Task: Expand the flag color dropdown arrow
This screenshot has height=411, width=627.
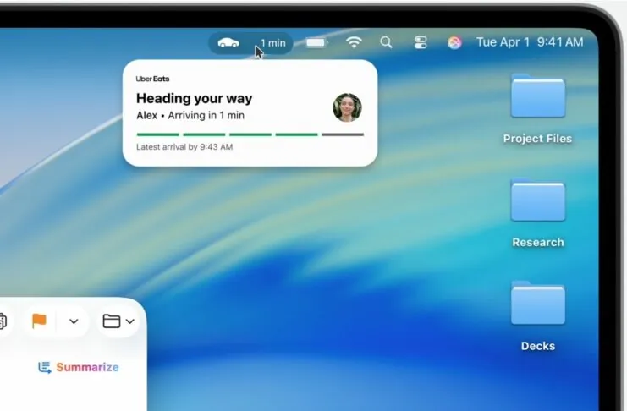Action: click(x=74, y=321)
